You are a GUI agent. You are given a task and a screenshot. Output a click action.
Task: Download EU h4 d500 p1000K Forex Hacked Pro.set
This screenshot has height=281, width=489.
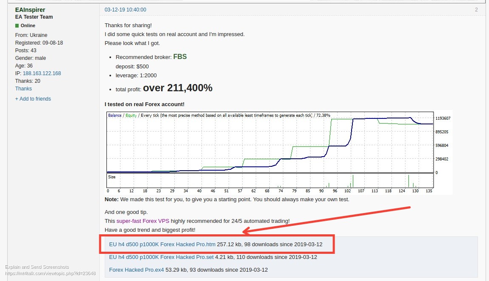pyautogui.click(x=161, y=257)
